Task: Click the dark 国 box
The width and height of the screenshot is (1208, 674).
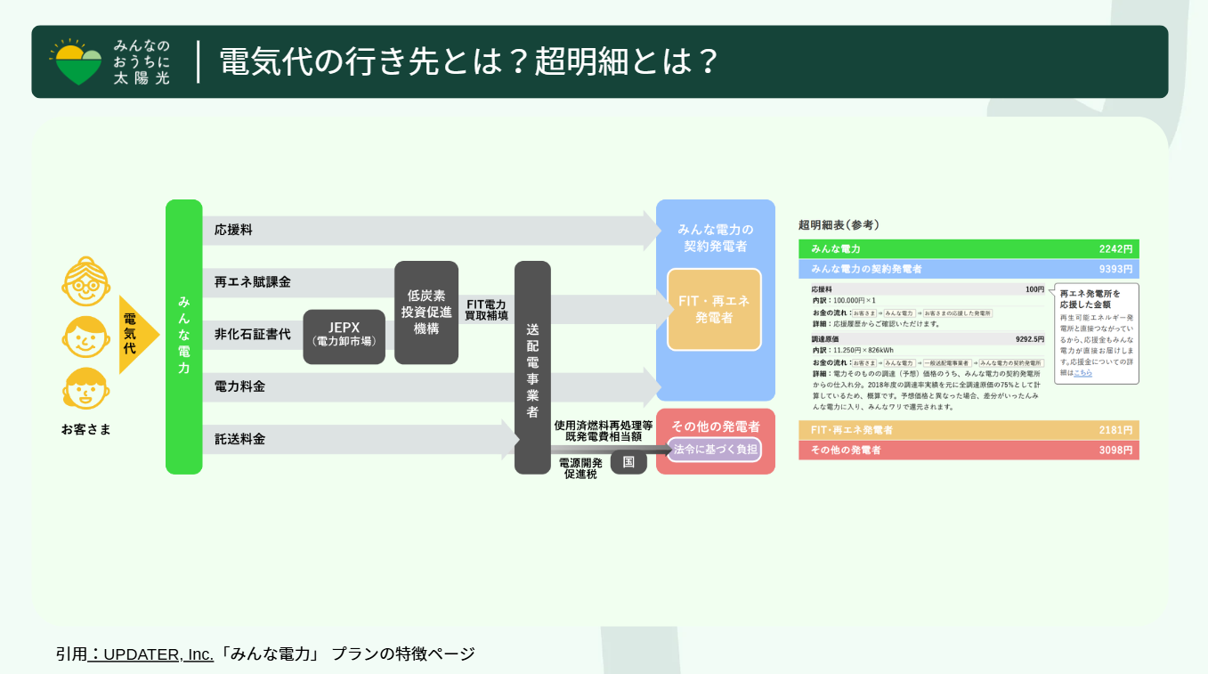Action: coord(628,461)
